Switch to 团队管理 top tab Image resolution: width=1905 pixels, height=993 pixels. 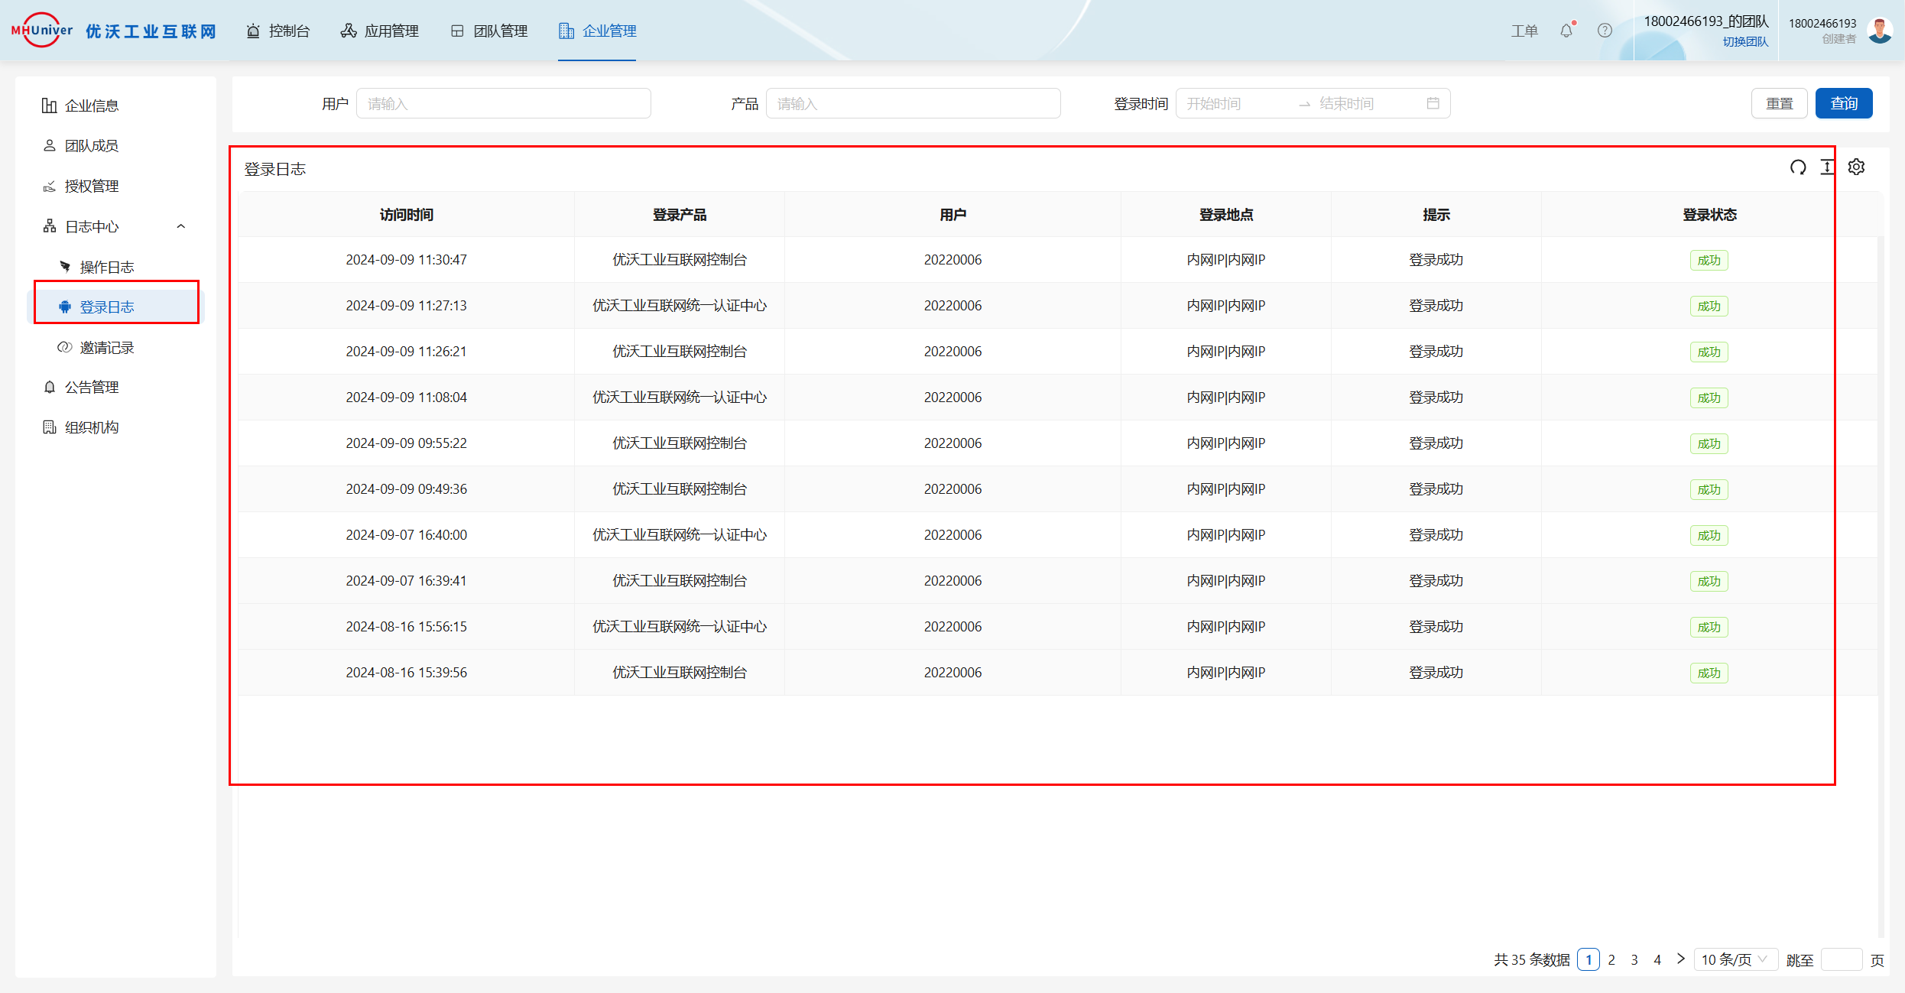tap(489, 31)
